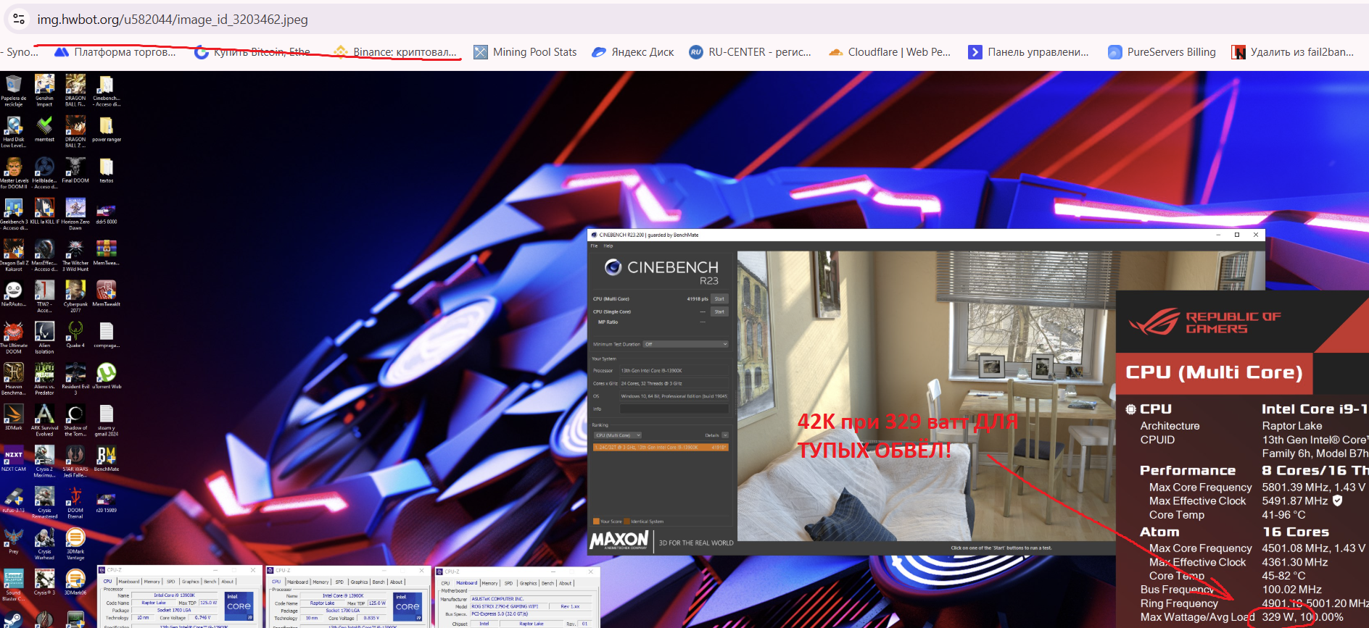Open the MemTweakIt desktop shortcut
This screenshot has width=1369, height=628.
tap(107, 294)
